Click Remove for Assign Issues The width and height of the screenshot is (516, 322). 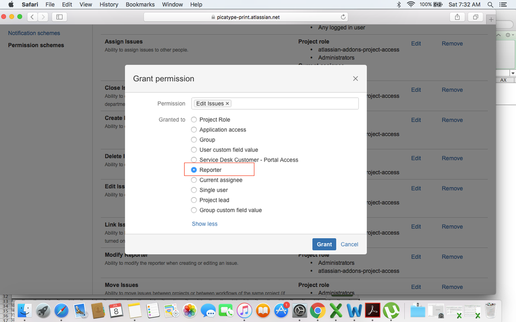[x=452, y=43]
